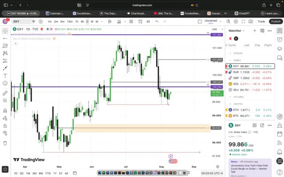Select BTC row in watchlist
Viewport: 284px width, 177px height.
(x=250, y=116)
